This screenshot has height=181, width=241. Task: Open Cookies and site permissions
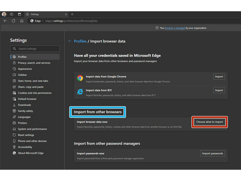35,93
